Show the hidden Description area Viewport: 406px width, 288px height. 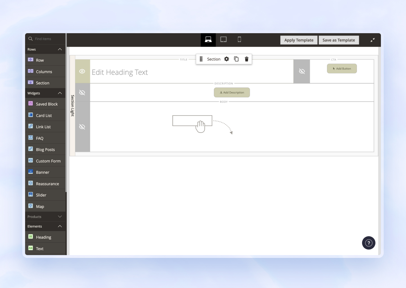[82, 93]
